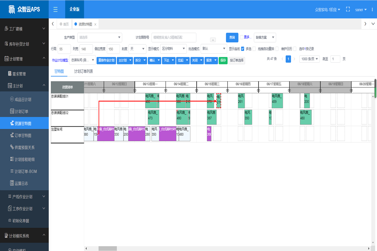Switch to the 首页 tab

(64, 24)
